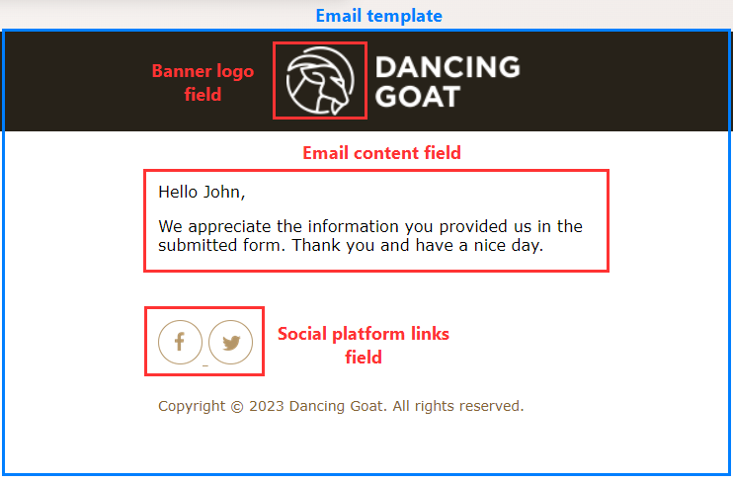Click the © symbol in the footer
Viewport: 733px width, 482px height.
pyautogui.click(x=237, y=406)
